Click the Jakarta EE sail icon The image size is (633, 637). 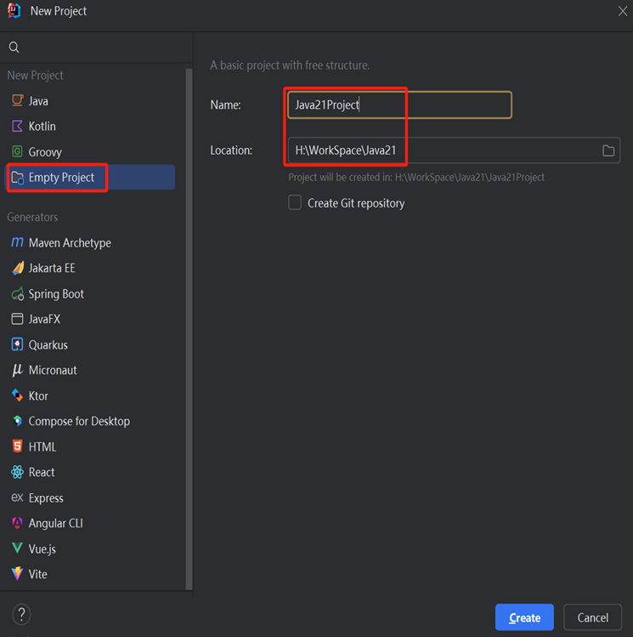pyautogui.click(x=17, y=268)
